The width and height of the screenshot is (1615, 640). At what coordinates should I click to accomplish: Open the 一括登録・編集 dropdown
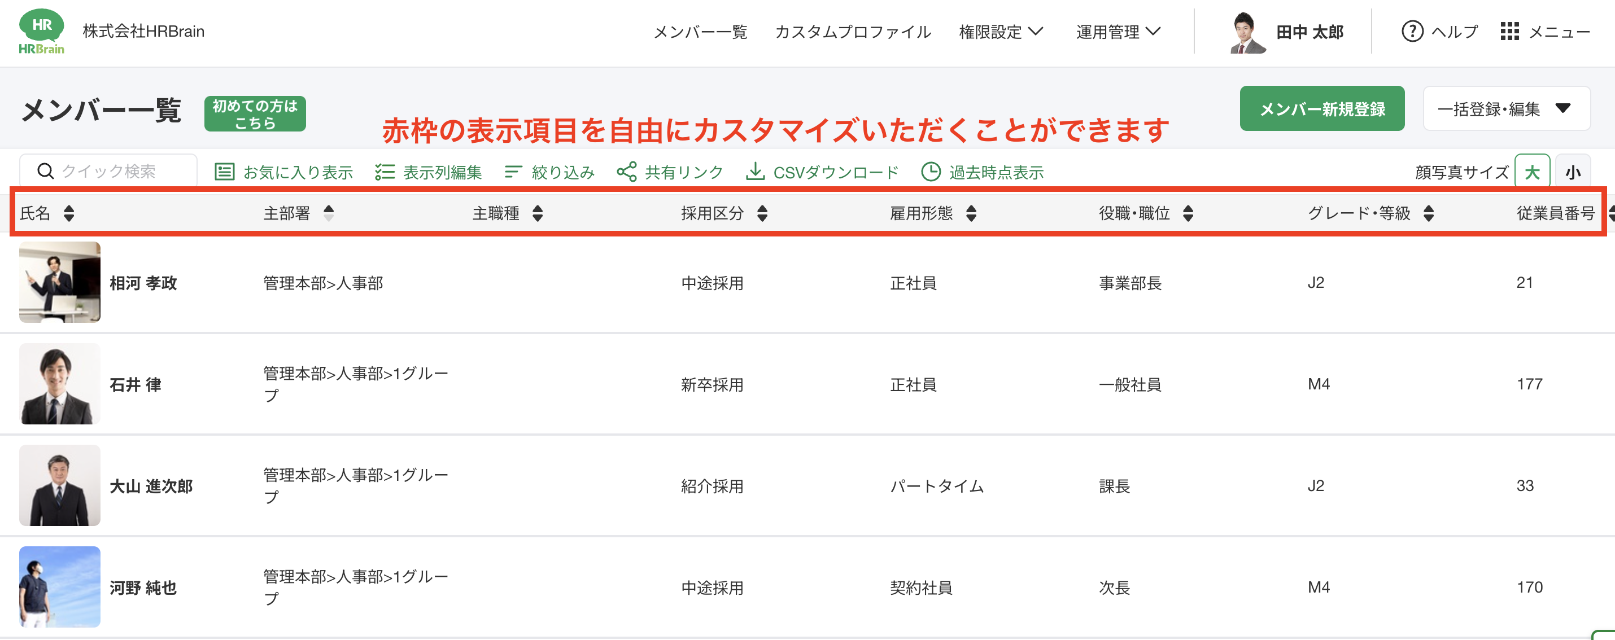point(1506,109)
